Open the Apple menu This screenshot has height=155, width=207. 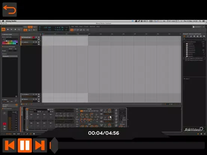coord(3,21)
